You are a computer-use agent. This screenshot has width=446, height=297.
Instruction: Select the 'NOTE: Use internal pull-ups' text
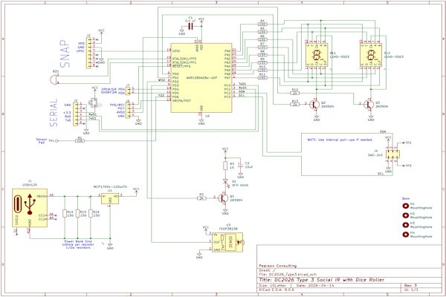(340, 140)
